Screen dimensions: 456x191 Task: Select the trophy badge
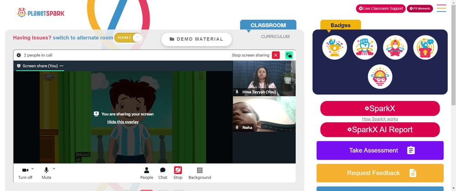click(x=334, y=47)
